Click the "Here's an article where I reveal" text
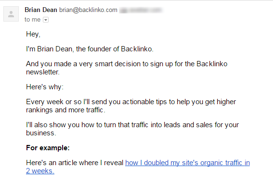This screenshot has height=180, width=273. (x=75, y=163)
